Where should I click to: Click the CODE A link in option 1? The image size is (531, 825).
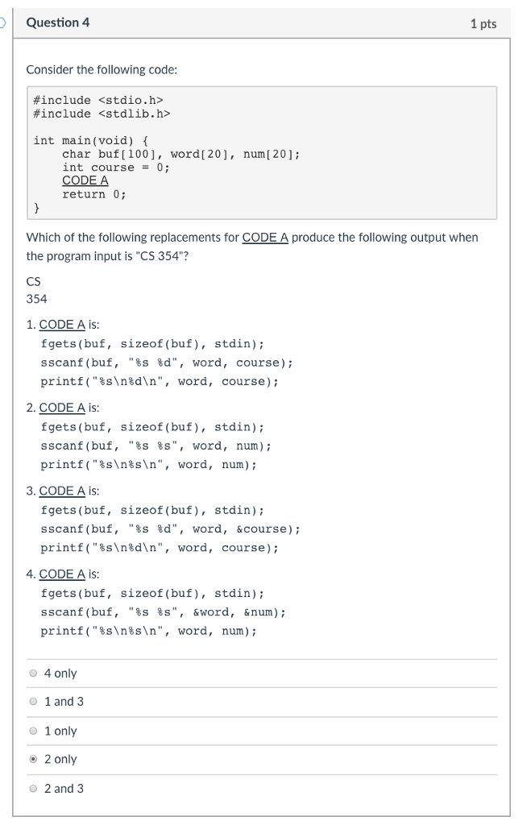coord(61,324)
